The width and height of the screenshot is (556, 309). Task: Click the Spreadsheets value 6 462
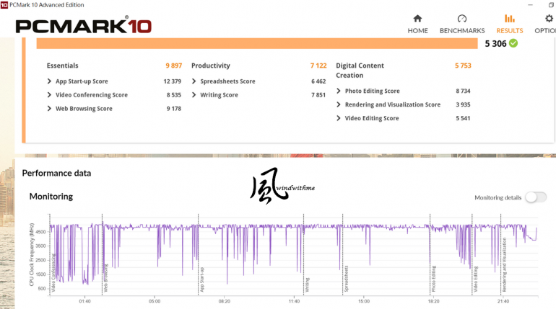click(318, 81)
